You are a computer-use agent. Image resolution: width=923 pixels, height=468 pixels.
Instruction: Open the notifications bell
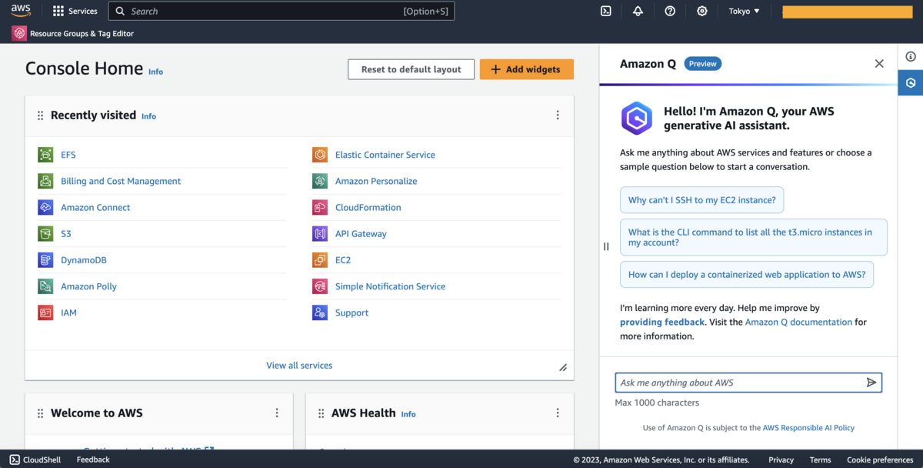638,11
